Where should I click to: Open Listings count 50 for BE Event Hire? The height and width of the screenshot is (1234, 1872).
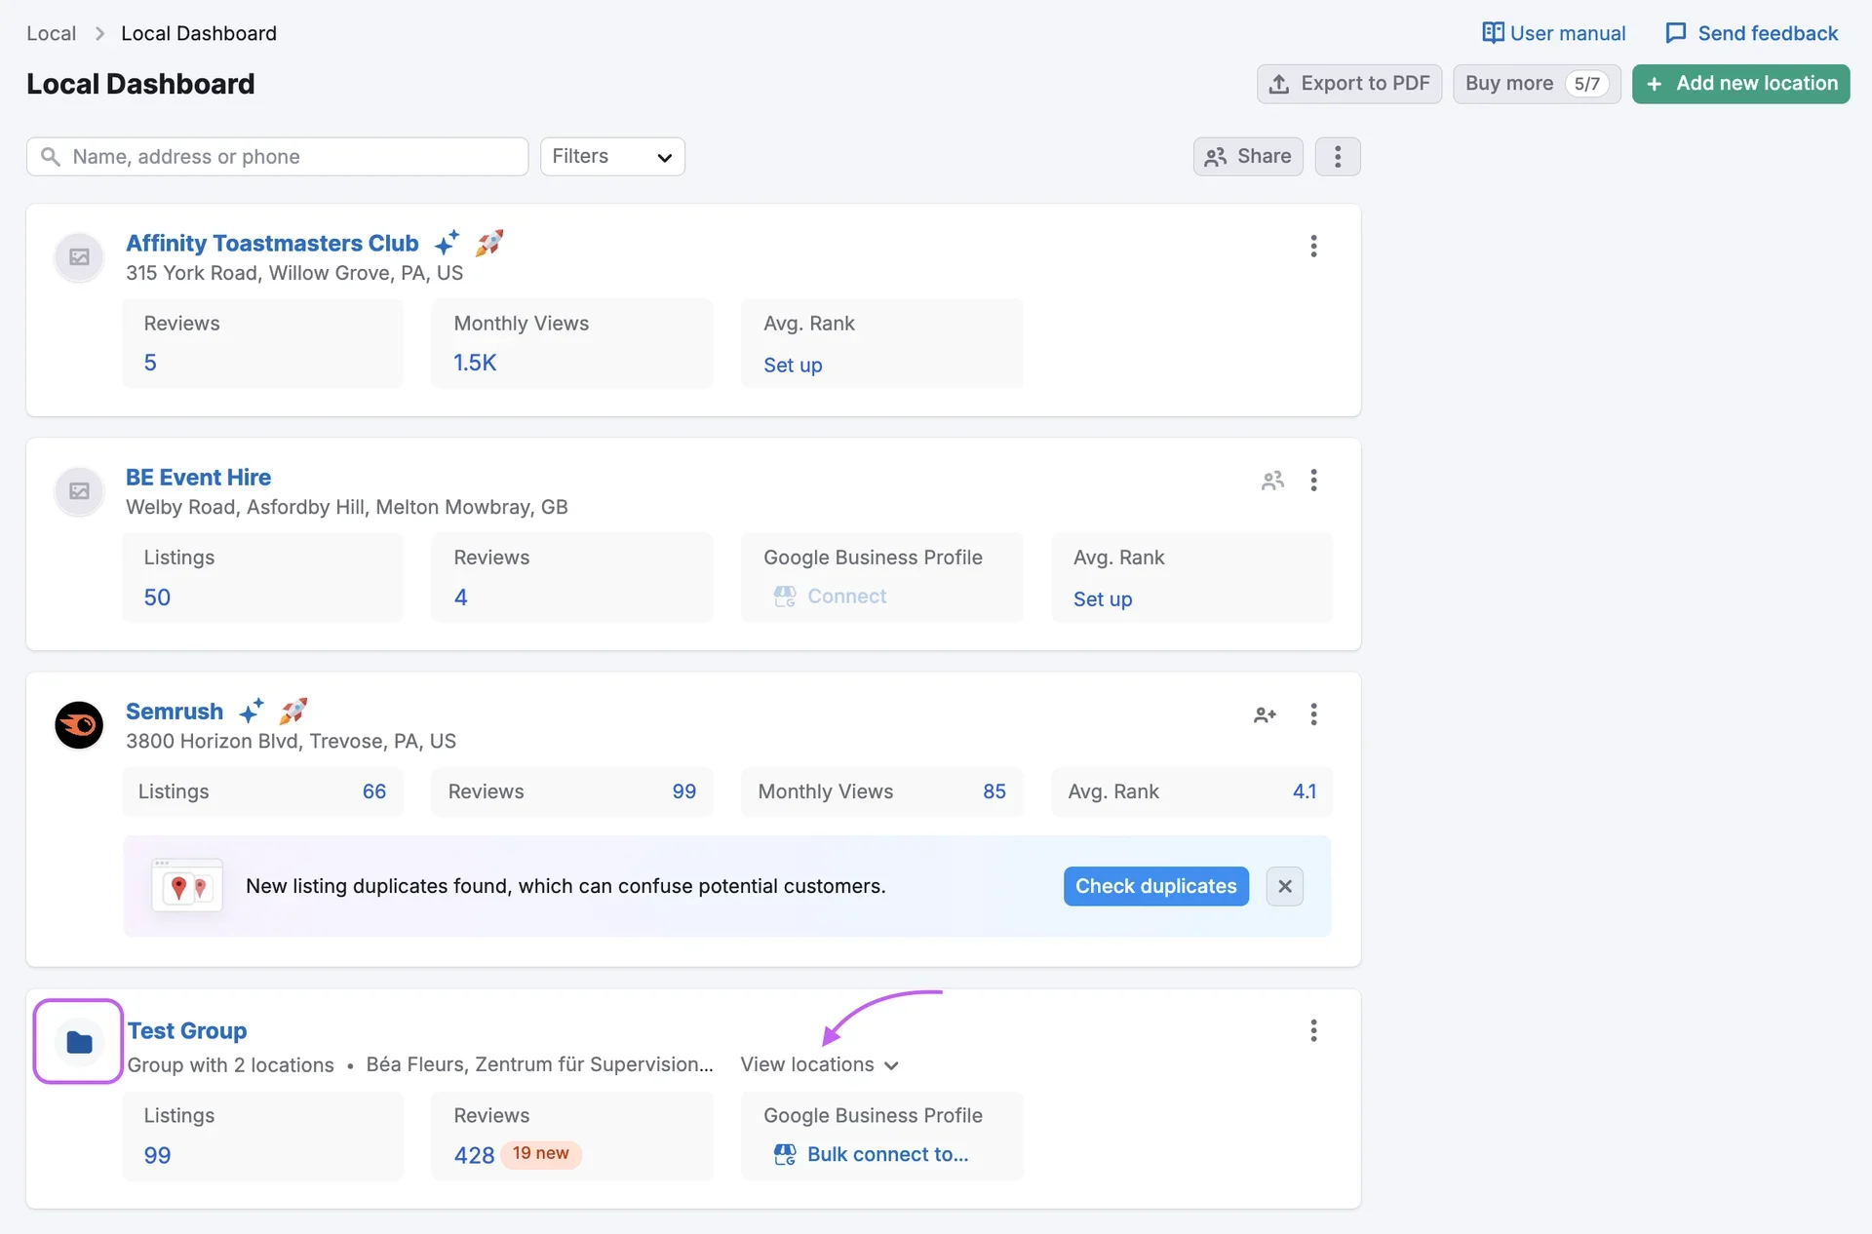click(157, 598)
